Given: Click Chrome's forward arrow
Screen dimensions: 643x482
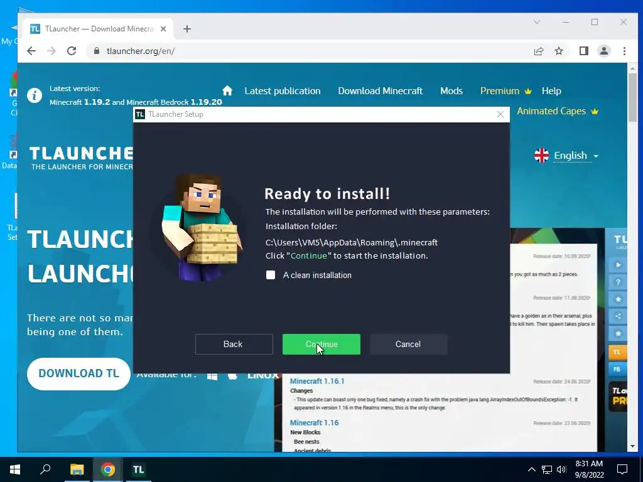Looking at the screenshot, I should (51, 51).
